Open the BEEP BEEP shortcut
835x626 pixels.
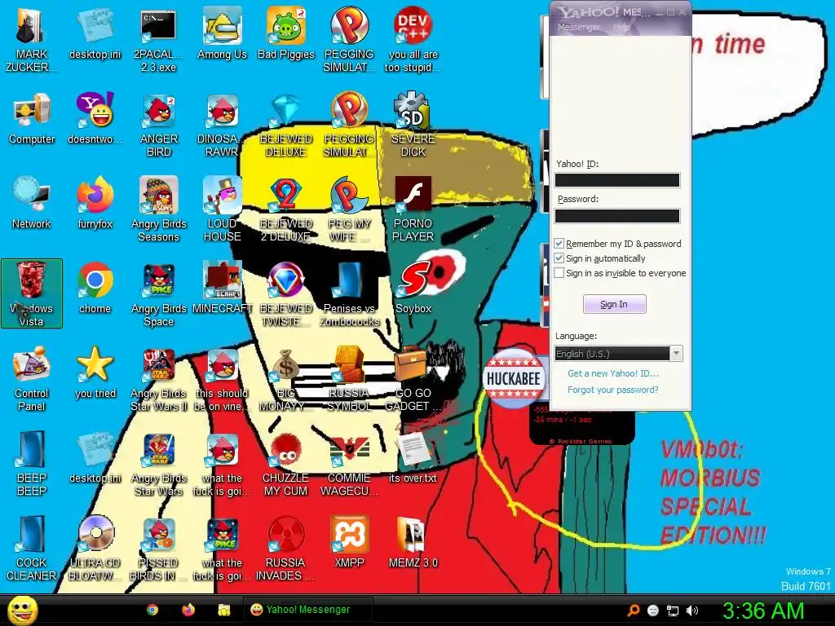point(32,463)
